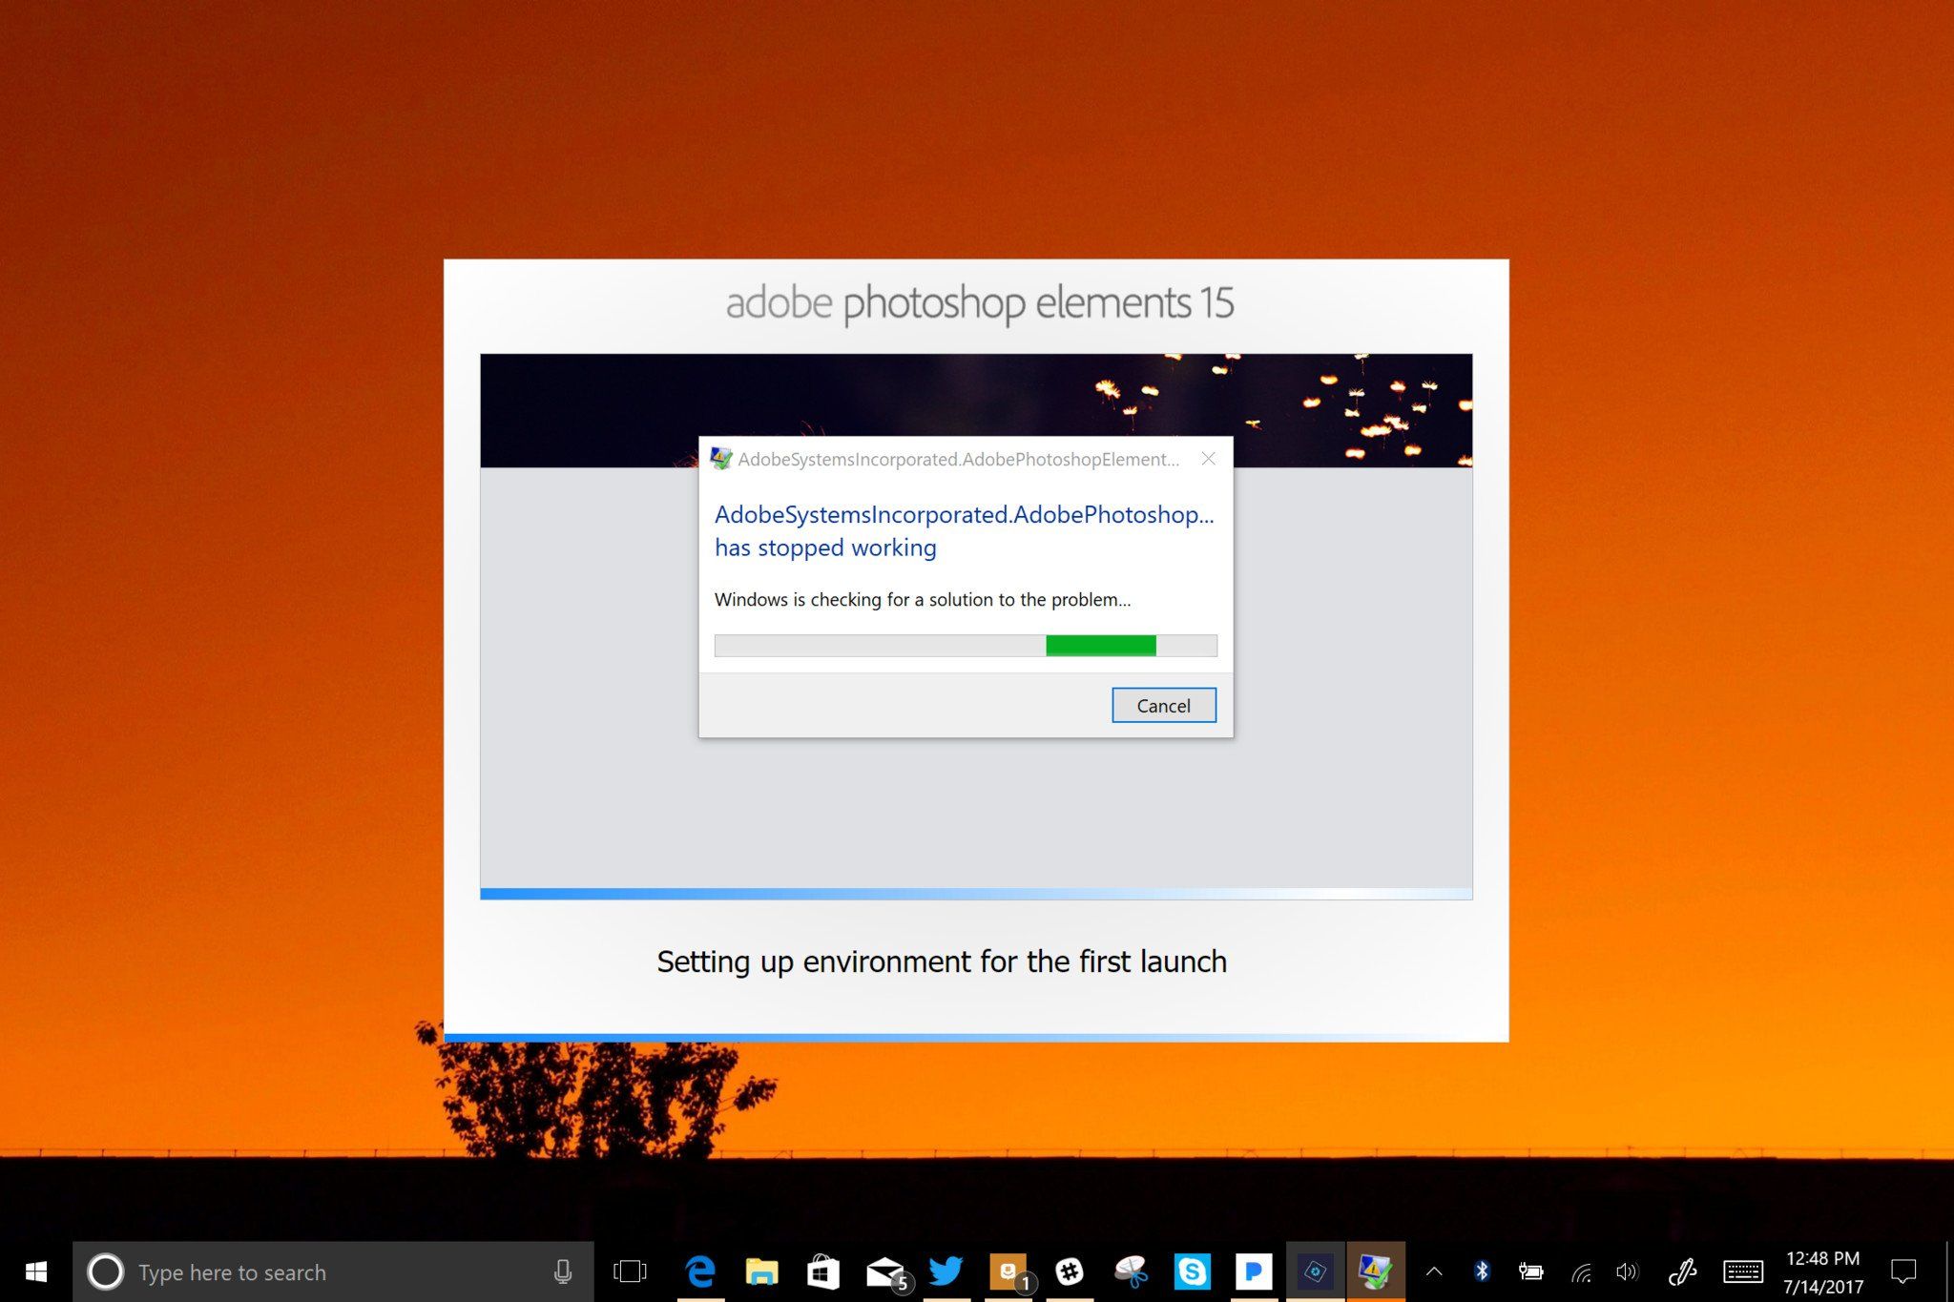Click the error dialog's title bar program icon
The width and height of the screenshot is (1954, 1302).
point(721,459)
